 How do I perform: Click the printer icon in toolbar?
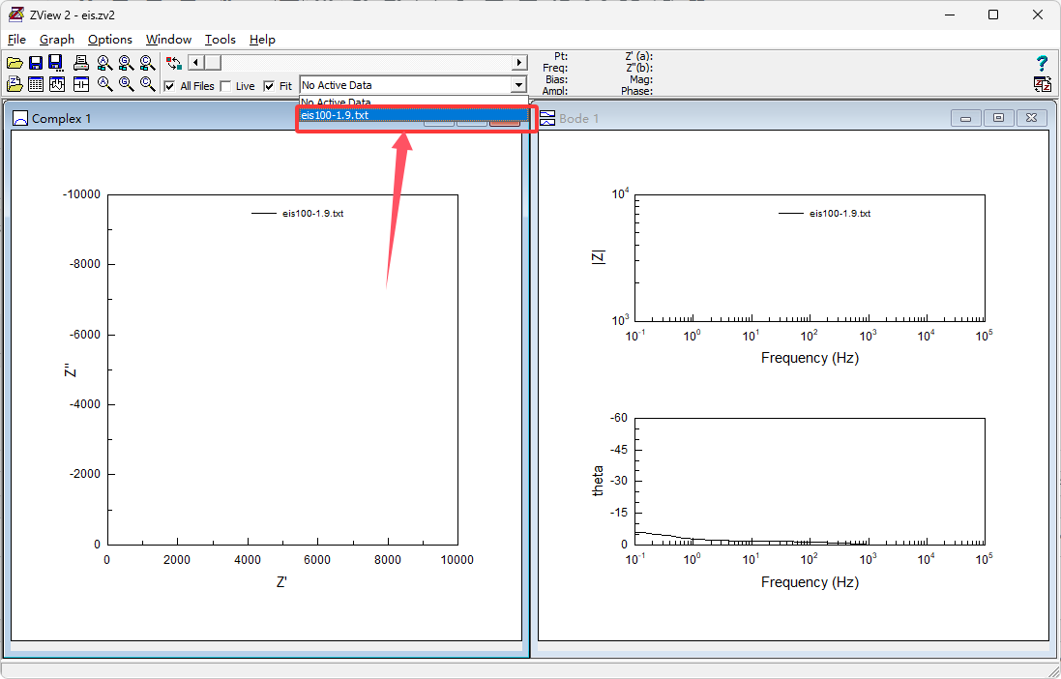pos(81,64)
